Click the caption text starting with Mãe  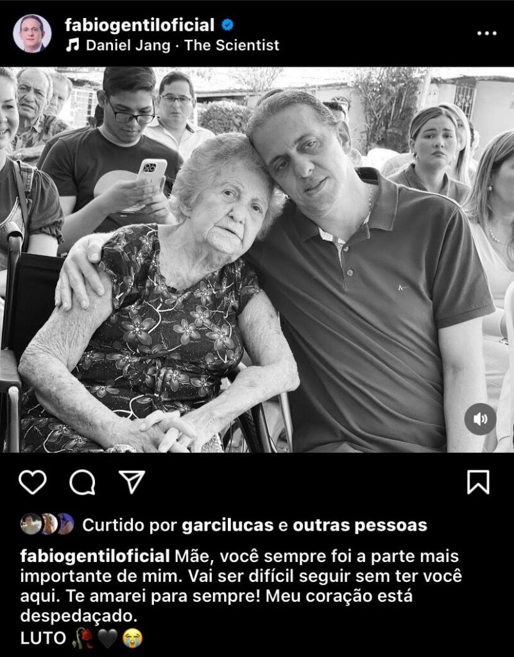(241, 586)
